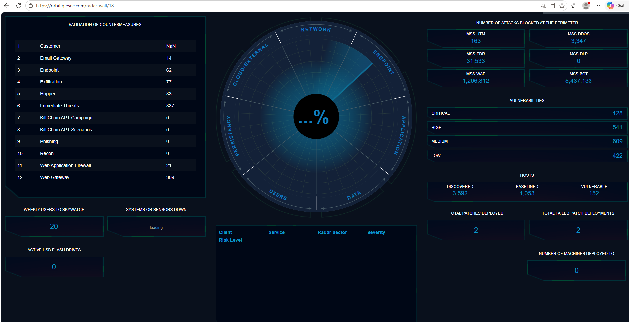Viewport: 629px width, 322px height.
Task: Click the Validation of Countermeasures title
Action: click(x=105, y=25)
